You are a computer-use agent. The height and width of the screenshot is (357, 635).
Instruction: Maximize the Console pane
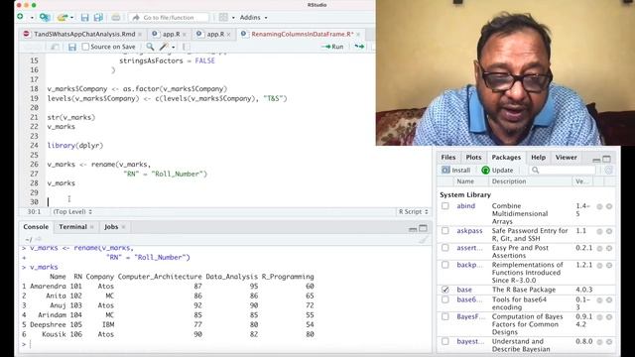(423, 228)
